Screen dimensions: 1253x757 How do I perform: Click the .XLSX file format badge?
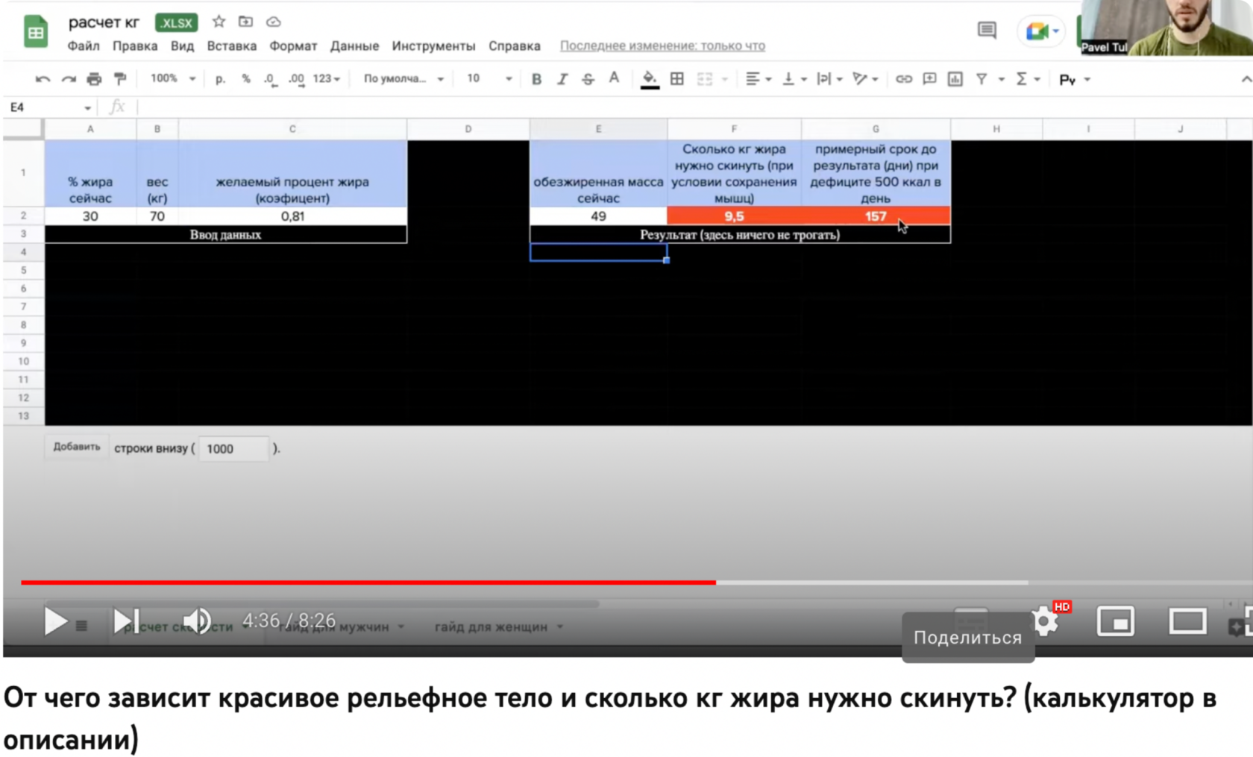point(176,22)
